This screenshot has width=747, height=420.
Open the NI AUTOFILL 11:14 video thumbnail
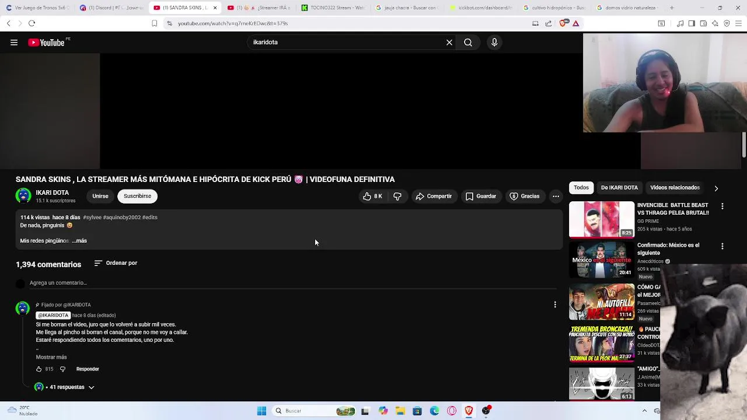(602, 302)
